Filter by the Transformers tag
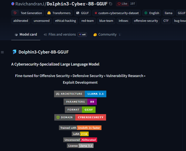Viewport: 186px width, 151px height. click(59, 13)
